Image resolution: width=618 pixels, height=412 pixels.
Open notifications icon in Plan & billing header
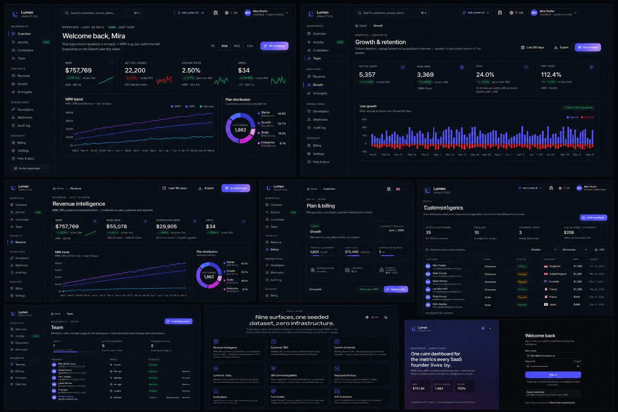click(389, 189)
